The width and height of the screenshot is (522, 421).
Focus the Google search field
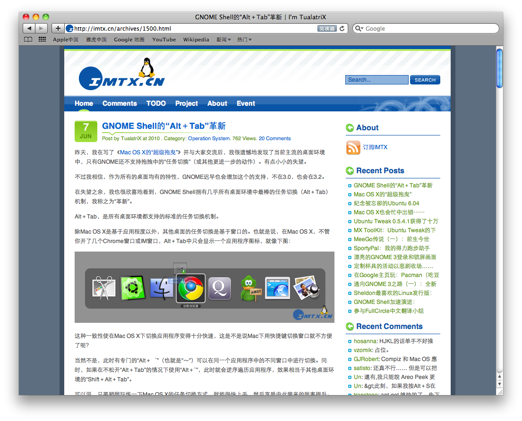pyautogui.click(x=426, y=29)
